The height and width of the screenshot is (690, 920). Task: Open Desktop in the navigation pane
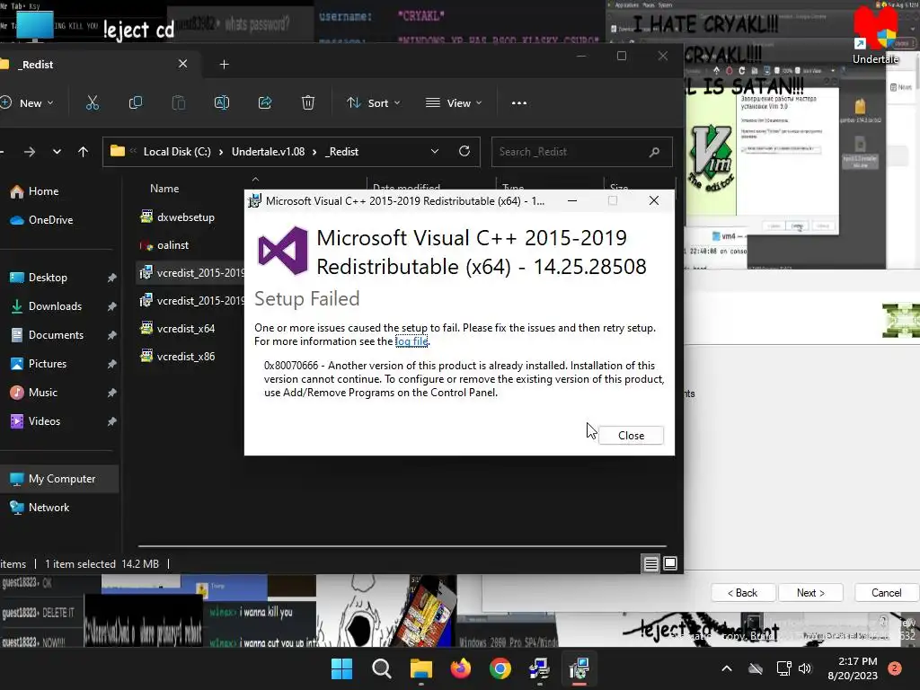point(48,278)
